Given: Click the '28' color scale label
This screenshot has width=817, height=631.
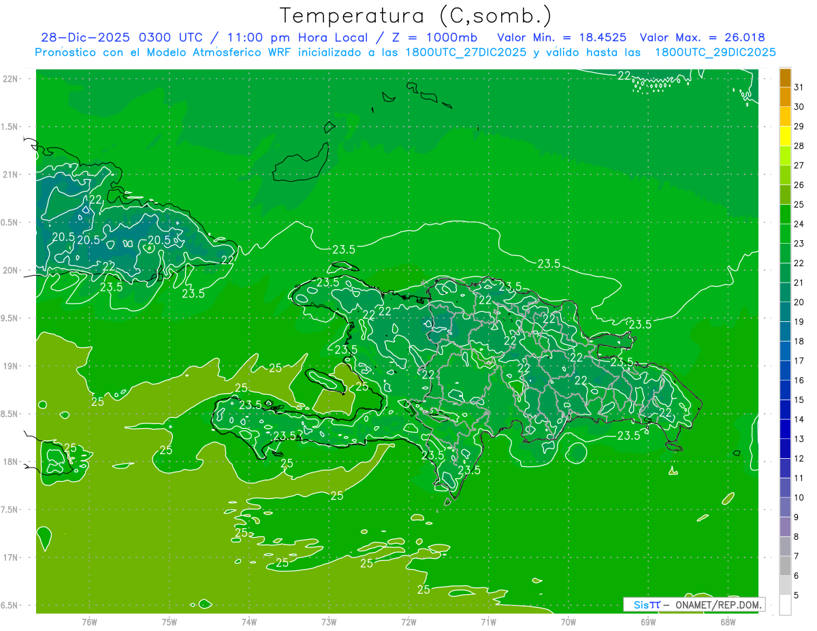Looking at the screenshot, I should pyautogui.click(x=799, y=146).
